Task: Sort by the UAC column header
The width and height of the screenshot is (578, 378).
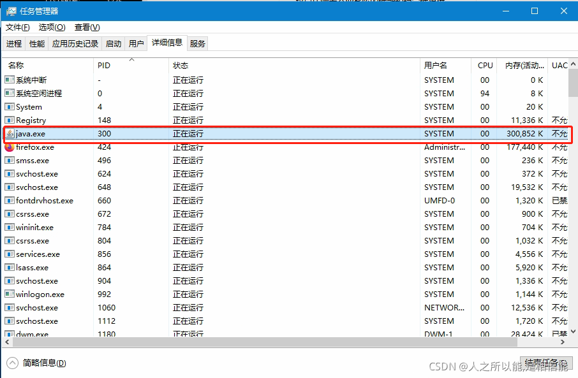Action: coord(558,66)
